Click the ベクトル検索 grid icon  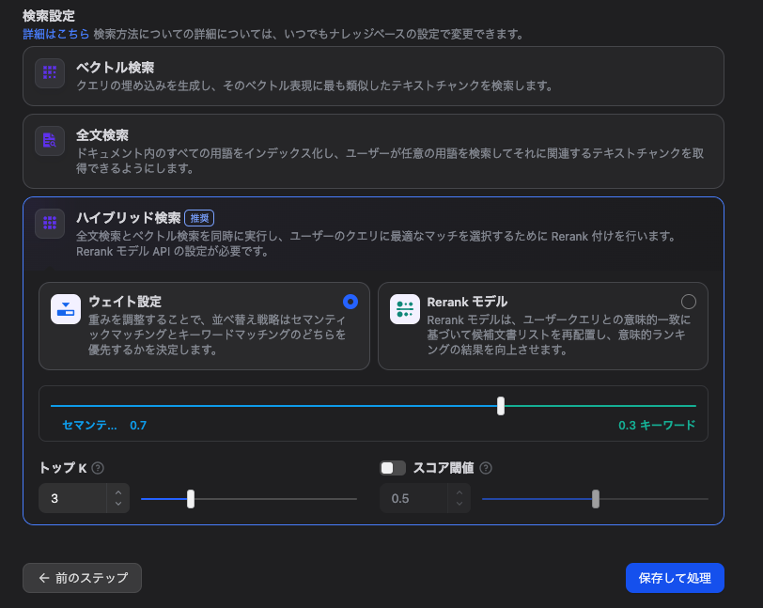point(50,73)
